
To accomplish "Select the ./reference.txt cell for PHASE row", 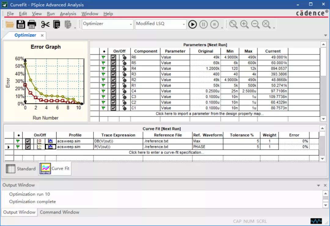I will point(167,147).
